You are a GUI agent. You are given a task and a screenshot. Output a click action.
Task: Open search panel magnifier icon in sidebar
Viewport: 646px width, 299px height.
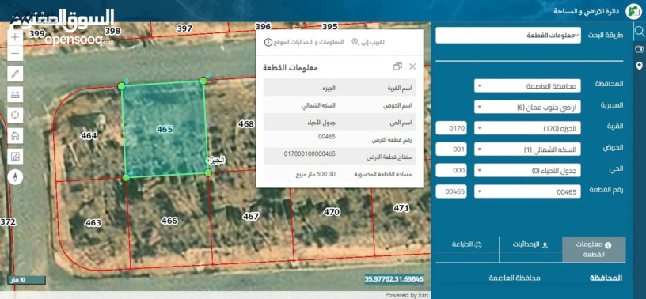coord(639,32)
